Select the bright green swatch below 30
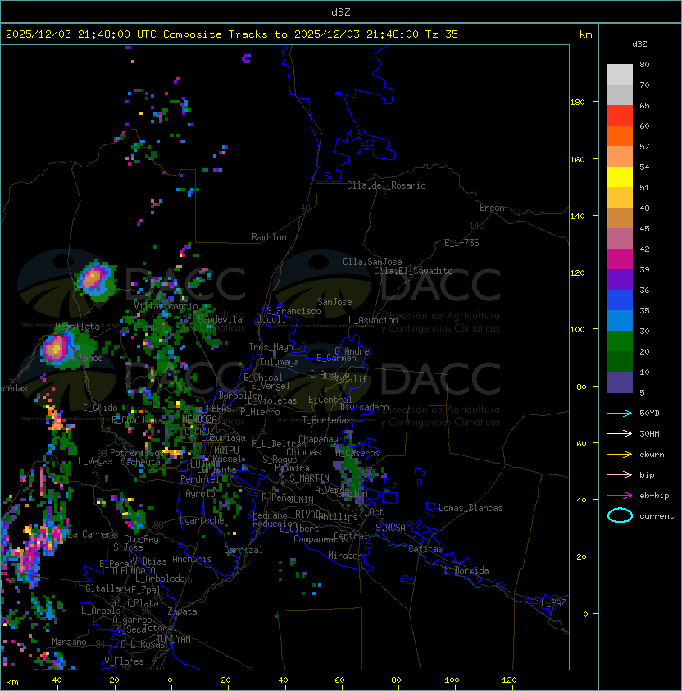682x691 pixels. point(620,341)
